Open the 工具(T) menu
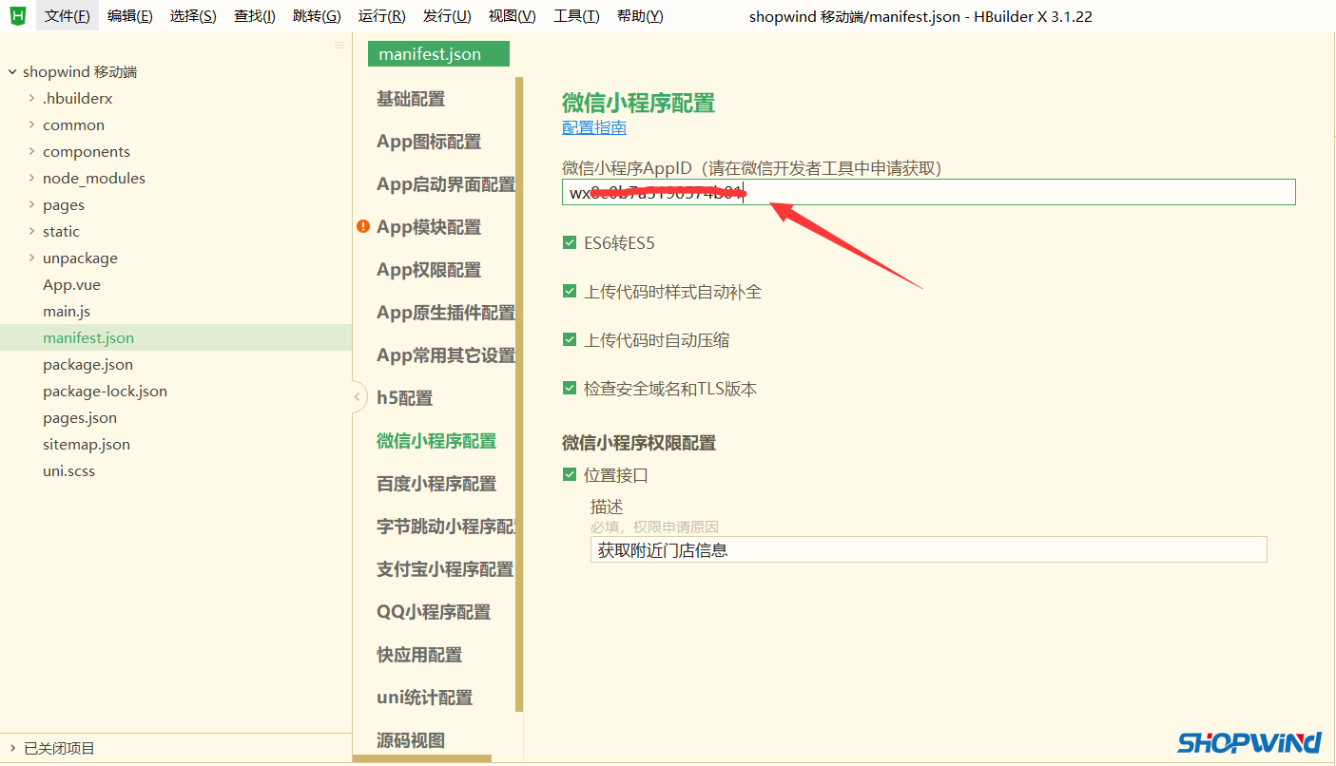The image size is (1336, 766). (576, 16)
